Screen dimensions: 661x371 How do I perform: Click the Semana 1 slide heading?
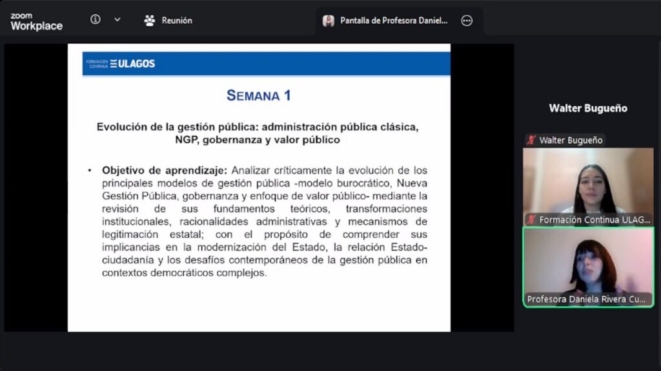(x=259, y=95)
